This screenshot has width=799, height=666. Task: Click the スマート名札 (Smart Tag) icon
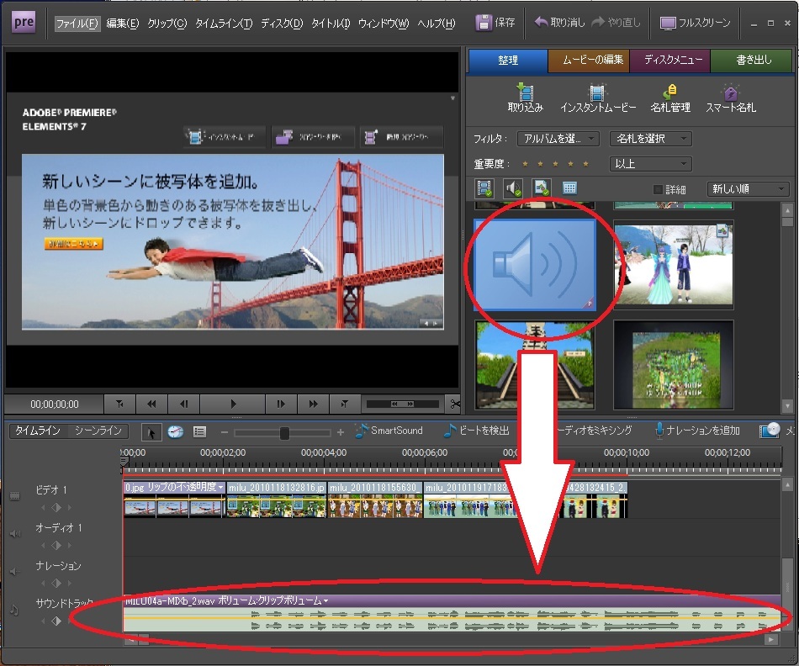(x=731, y=92)
